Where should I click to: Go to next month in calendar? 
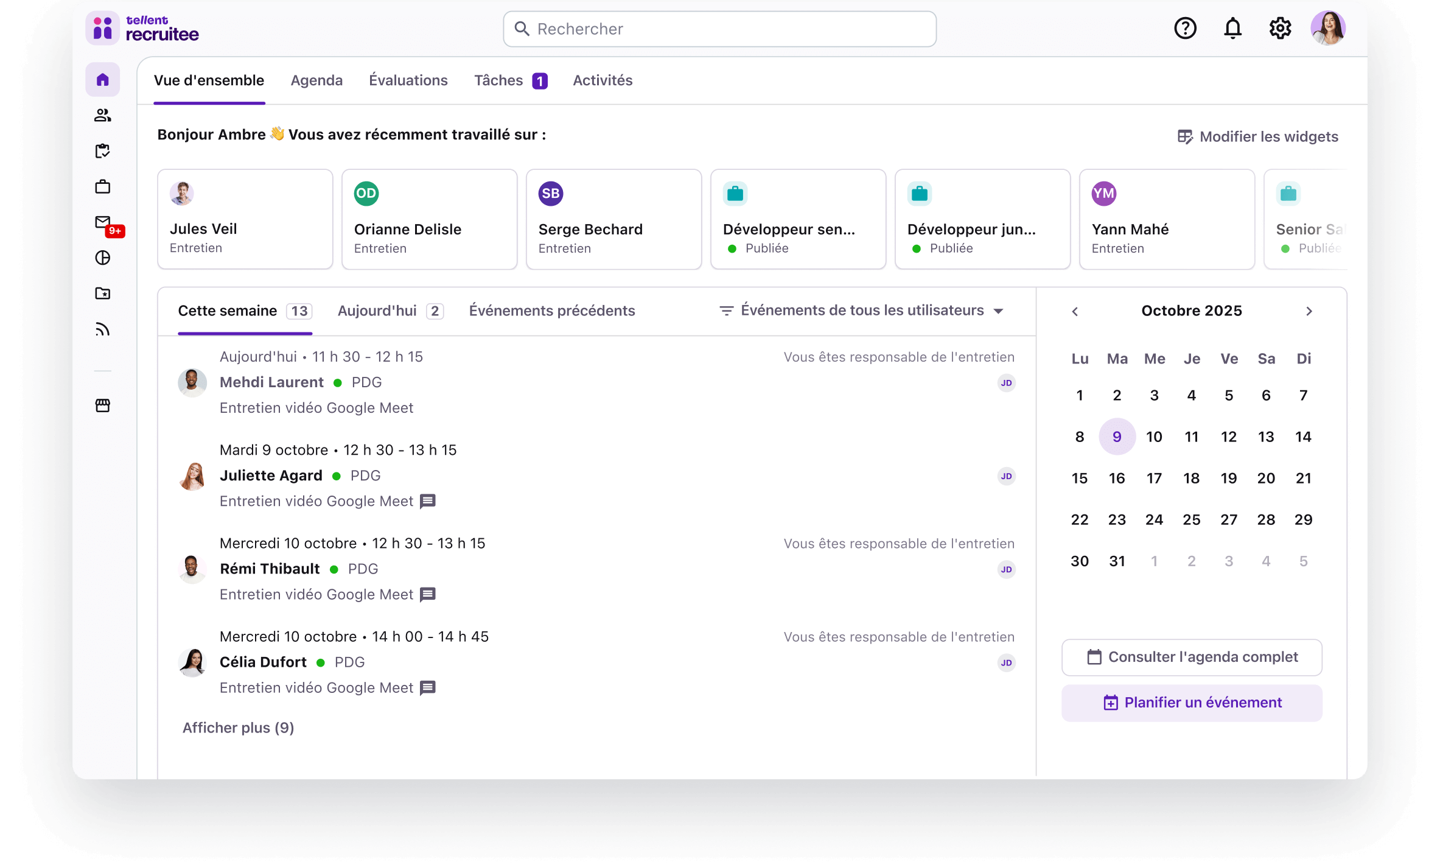1309,311
